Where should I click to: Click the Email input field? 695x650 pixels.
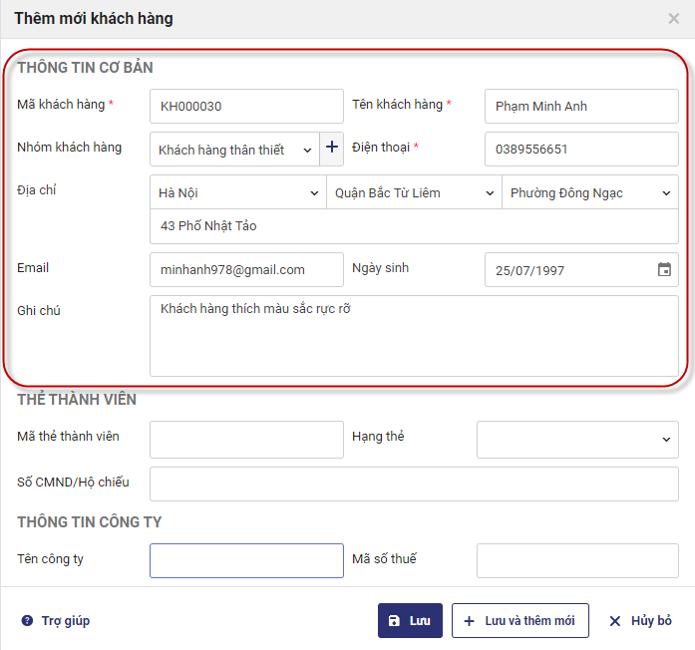[246, 269]
